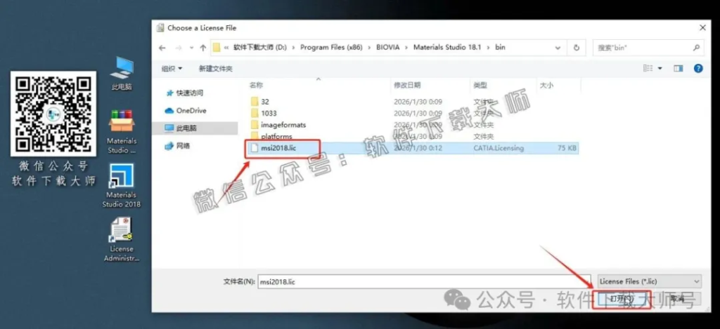The width and height of the screenshot is (720, 329).
Task: Click the 取消 button
Action: (x=677, y=300)
